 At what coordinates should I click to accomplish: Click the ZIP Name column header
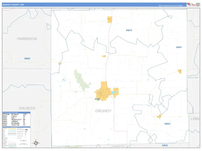[15, 114]
